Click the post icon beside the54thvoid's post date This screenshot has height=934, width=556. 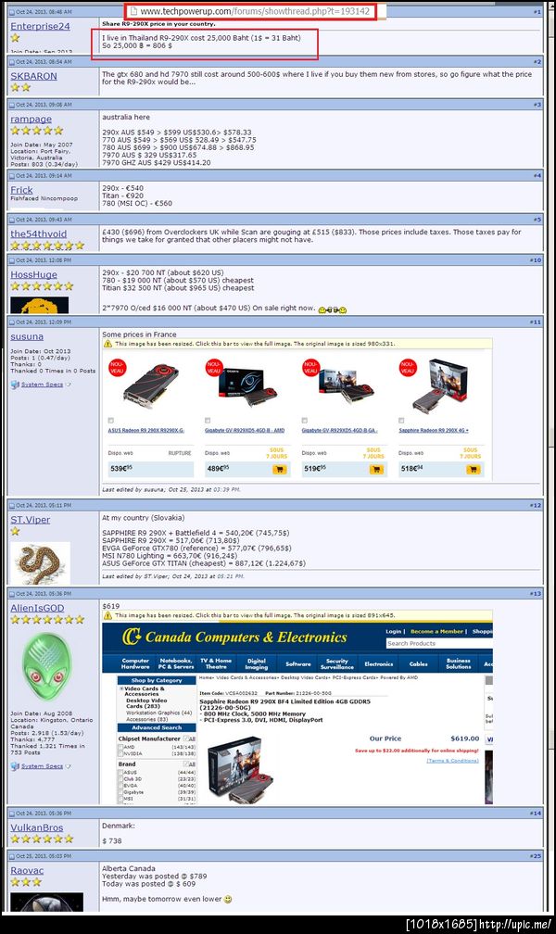[12, 220]
